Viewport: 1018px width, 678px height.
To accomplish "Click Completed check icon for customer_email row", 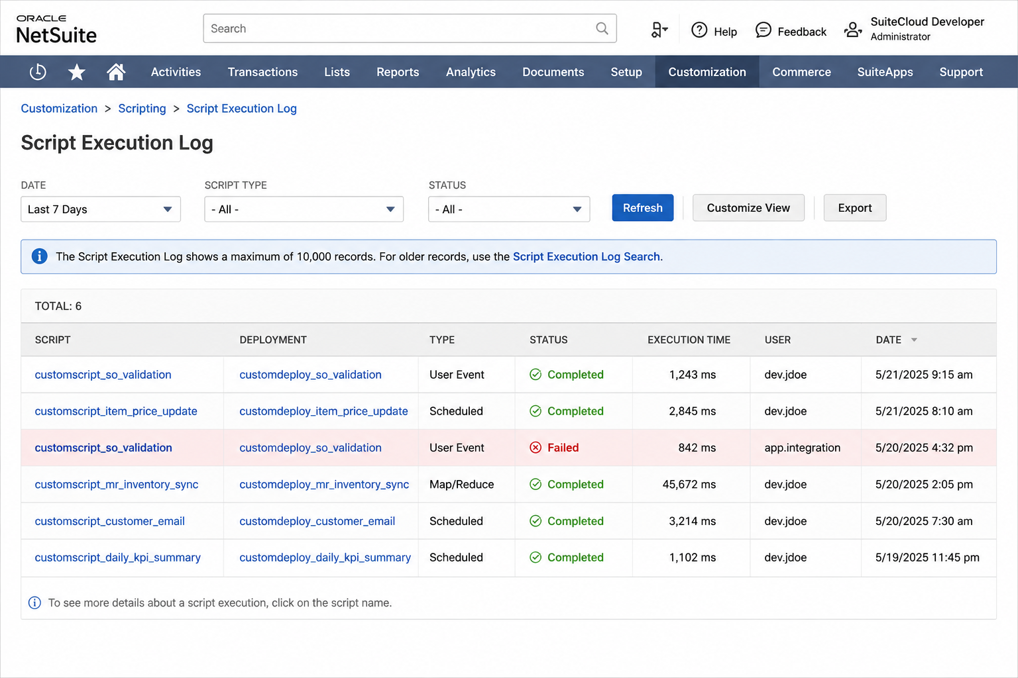I will 536,521.
